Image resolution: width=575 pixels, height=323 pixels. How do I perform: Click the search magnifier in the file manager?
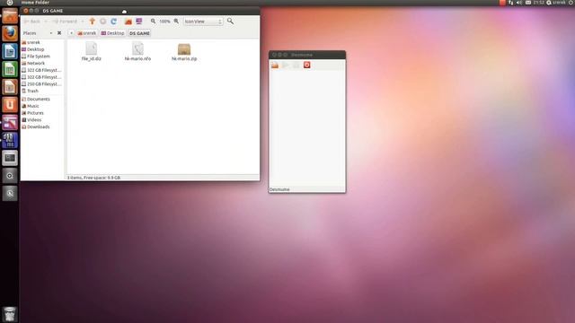230,22
